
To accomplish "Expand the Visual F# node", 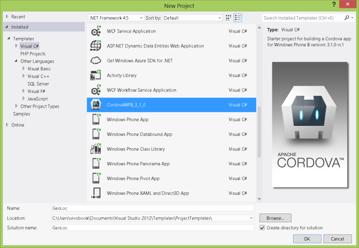I will (24, 91).
